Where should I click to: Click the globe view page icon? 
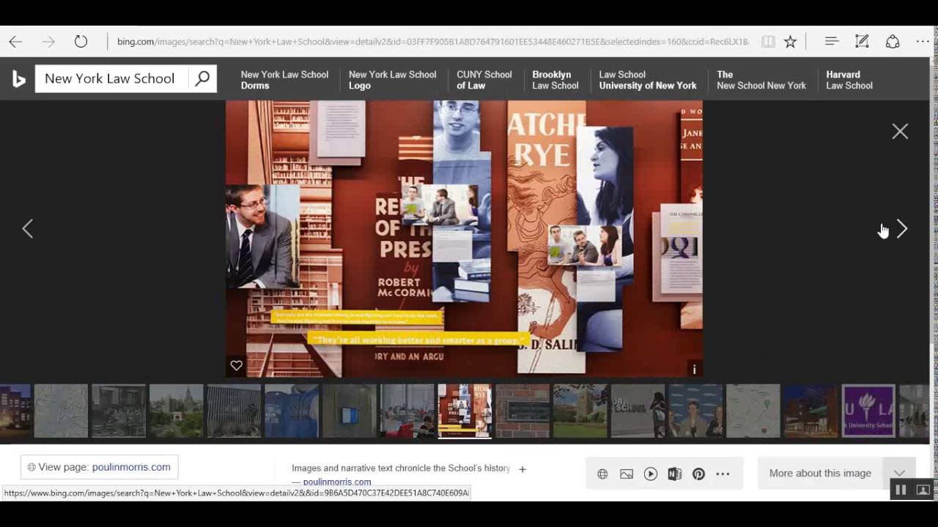pos(602,474)
